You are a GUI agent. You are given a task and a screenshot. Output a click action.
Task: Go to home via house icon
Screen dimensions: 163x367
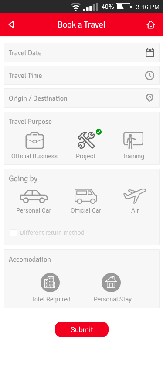(151, 24)
